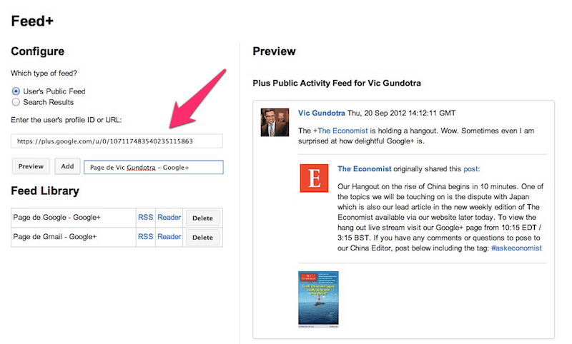Select the User's Public Feed radio button
The height and width of the screenshot is (344, 572).
point(16,91)
